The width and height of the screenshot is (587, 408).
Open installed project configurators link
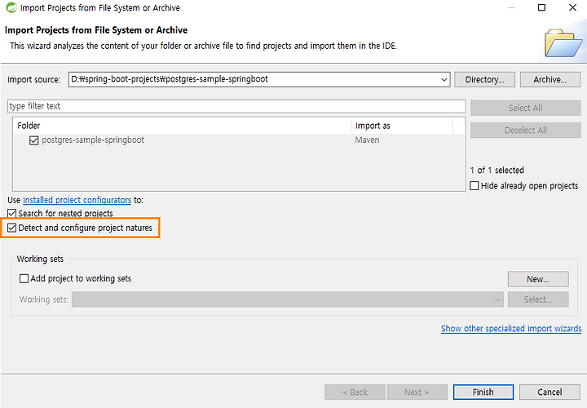[77, 200]
